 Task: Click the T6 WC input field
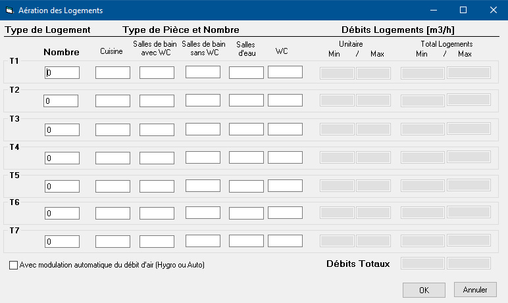tap(285, 214)
